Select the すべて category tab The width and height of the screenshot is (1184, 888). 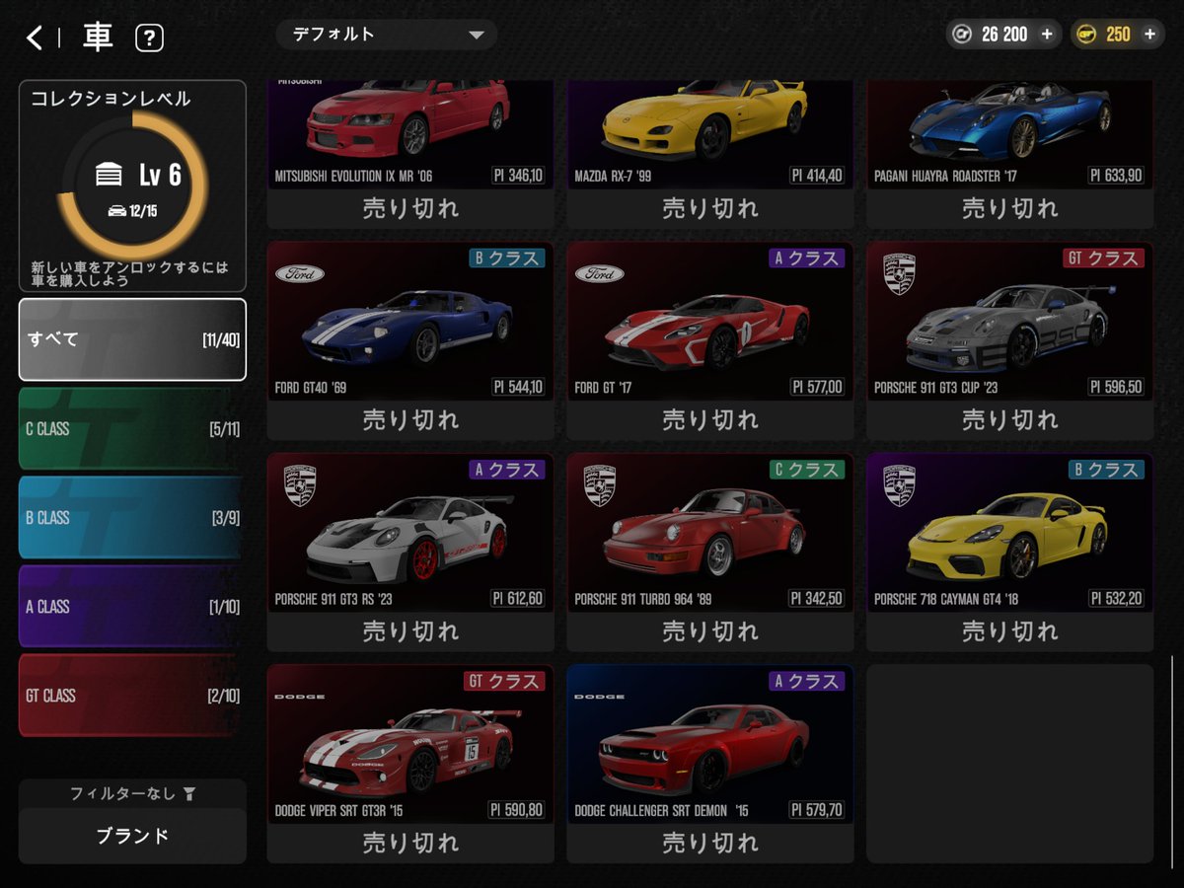point(132,340)
